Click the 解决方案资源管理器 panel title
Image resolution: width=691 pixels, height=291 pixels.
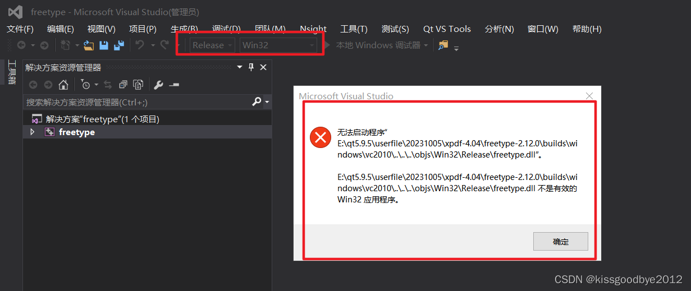click(63, 67)
